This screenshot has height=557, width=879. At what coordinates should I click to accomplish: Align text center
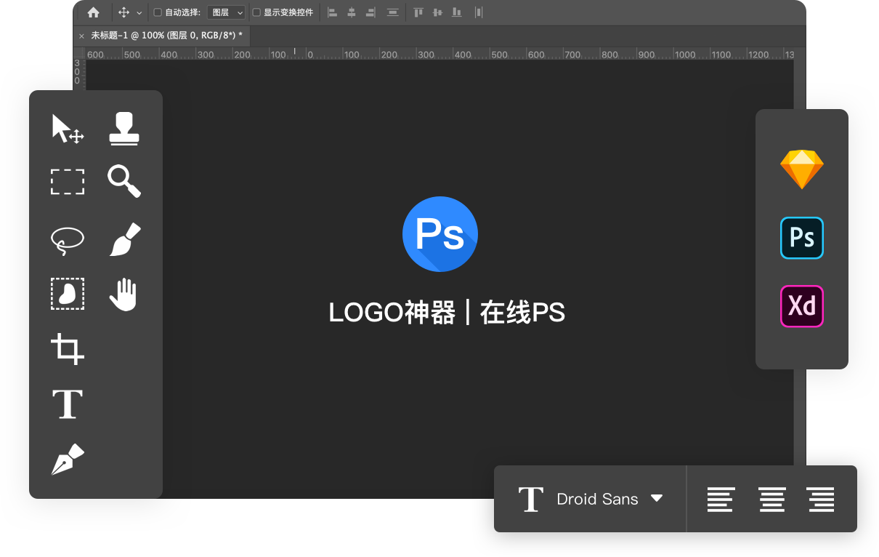(771, 500)
